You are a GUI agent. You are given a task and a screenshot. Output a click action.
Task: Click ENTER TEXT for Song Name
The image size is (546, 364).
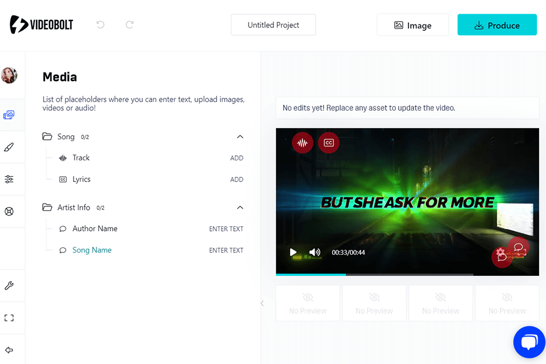tap(226, 250)
